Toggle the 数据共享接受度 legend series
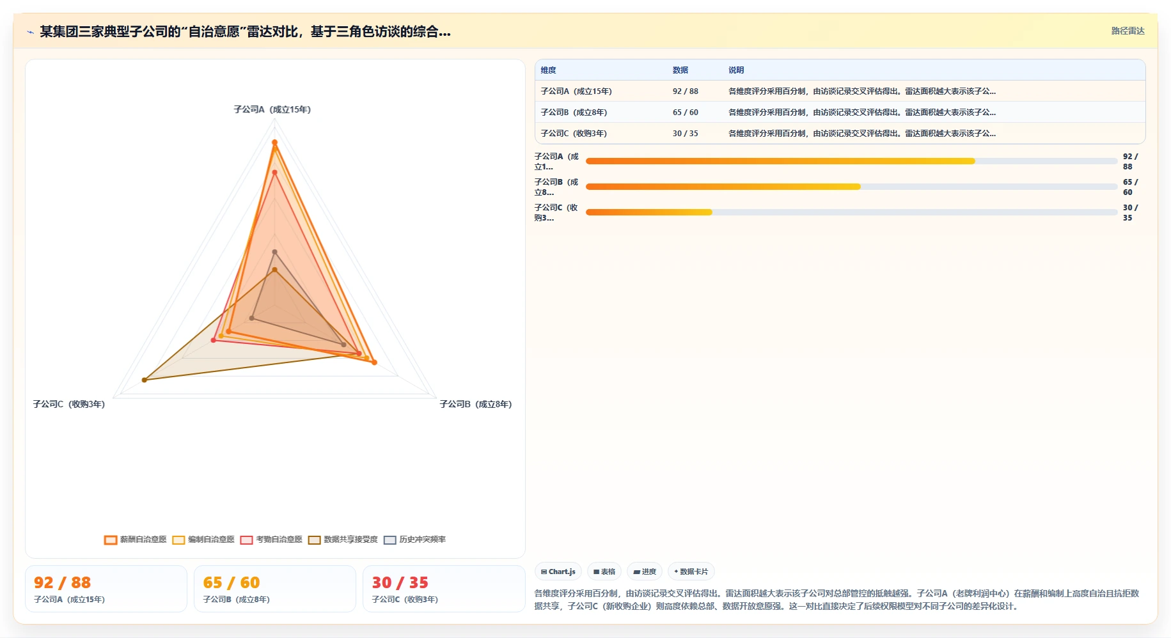The height and width of the screenshot is (638, 1171). tap(343, 540)
